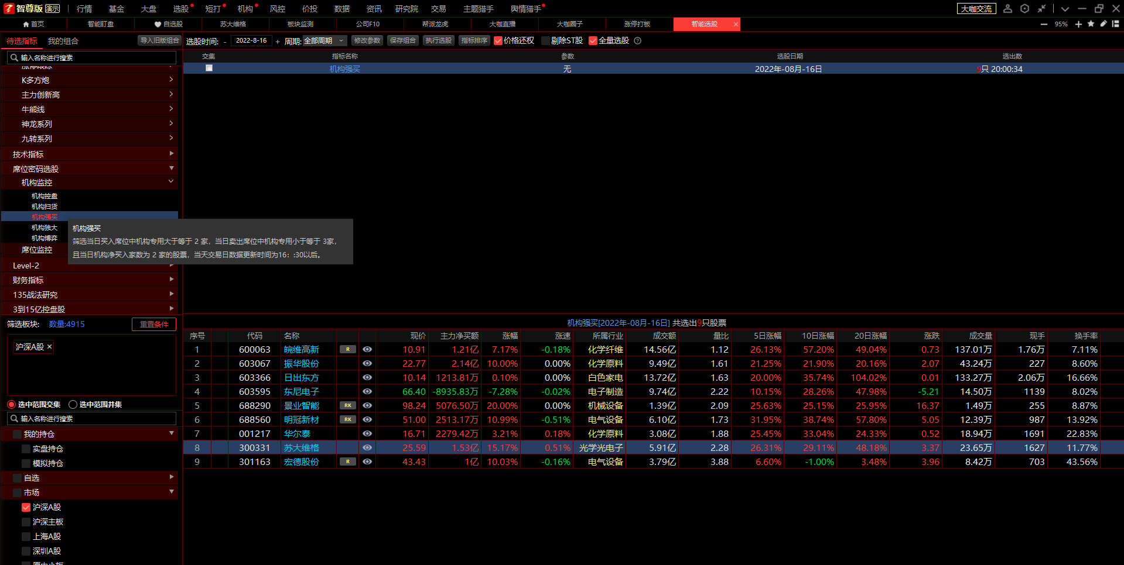Viewport: 1124px width, 565px height.
Task: Toggle eye watch icon for 宏德股份
Action: pyautogui.click(x=367, y=461)
